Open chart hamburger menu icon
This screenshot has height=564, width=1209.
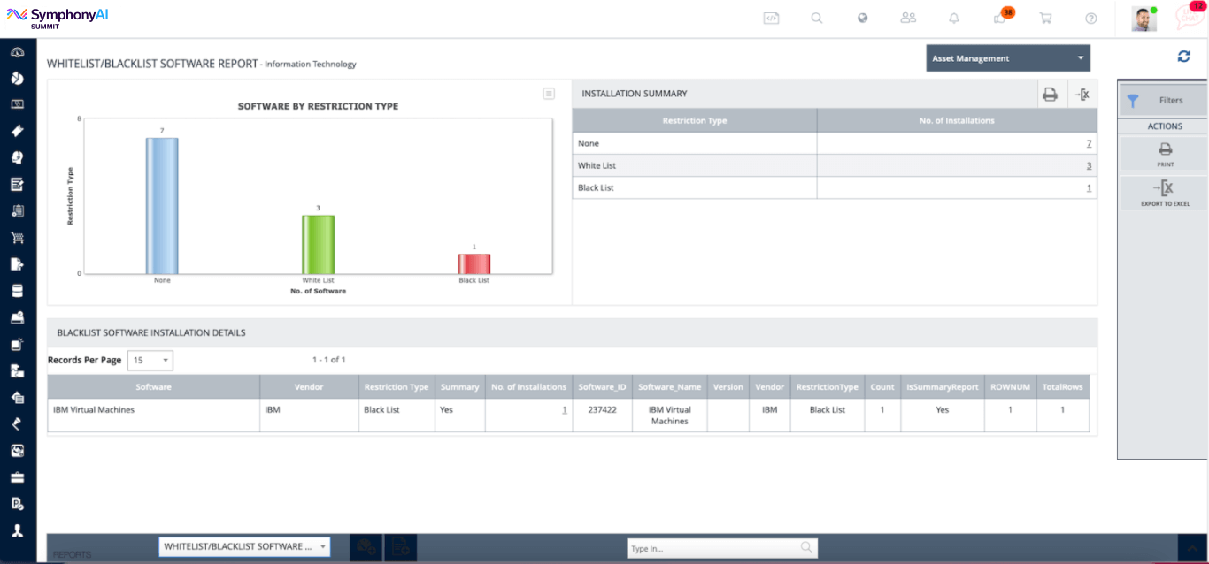[x=549, y=94]
